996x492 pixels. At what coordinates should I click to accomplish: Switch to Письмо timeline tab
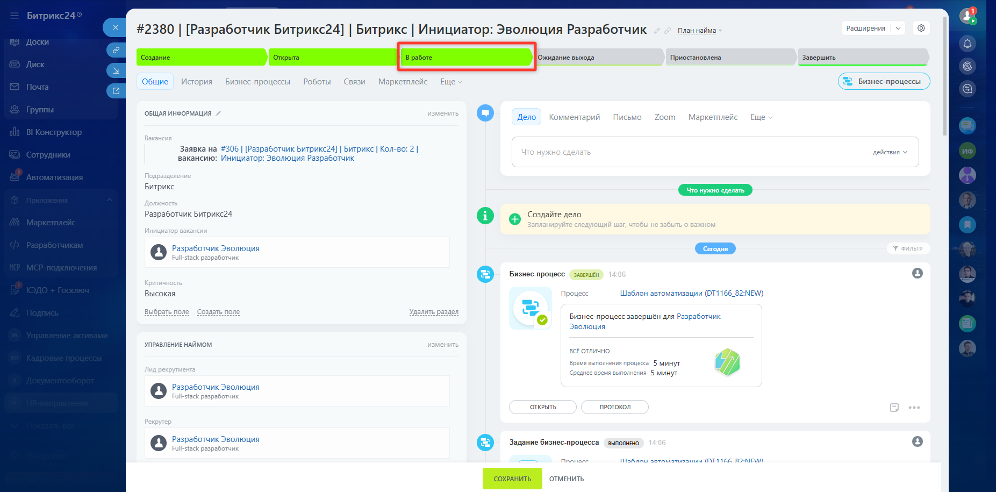(627, 117)
